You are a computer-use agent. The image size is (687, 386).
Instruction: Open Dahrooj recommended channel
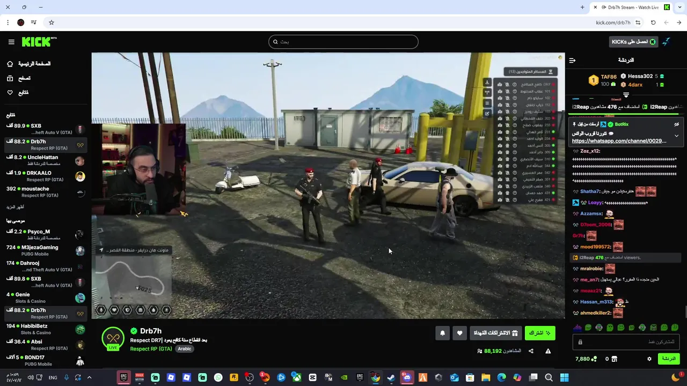pos(45,266)
